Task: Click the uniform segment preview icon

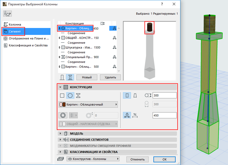Action: [x=62, y=77]
